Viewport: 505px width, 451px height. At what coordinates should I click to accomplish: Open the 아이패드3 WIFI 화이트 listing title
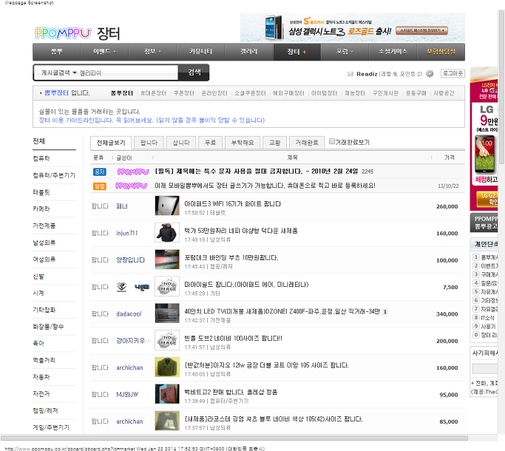(232, 204)
